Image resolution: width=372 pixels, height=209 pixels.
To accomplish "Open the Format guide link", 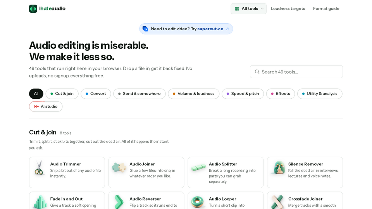I will click(x=326, y=9).
